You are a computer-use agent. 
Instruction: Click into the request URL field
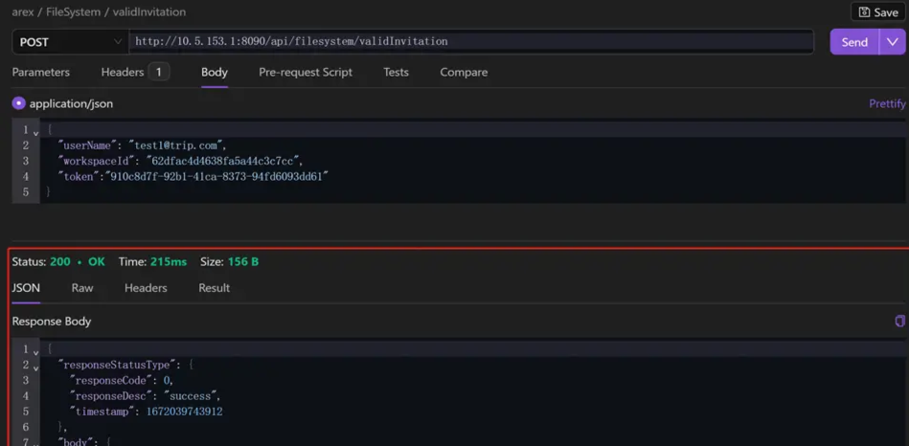pyautogui.click(x=469, y=42)
